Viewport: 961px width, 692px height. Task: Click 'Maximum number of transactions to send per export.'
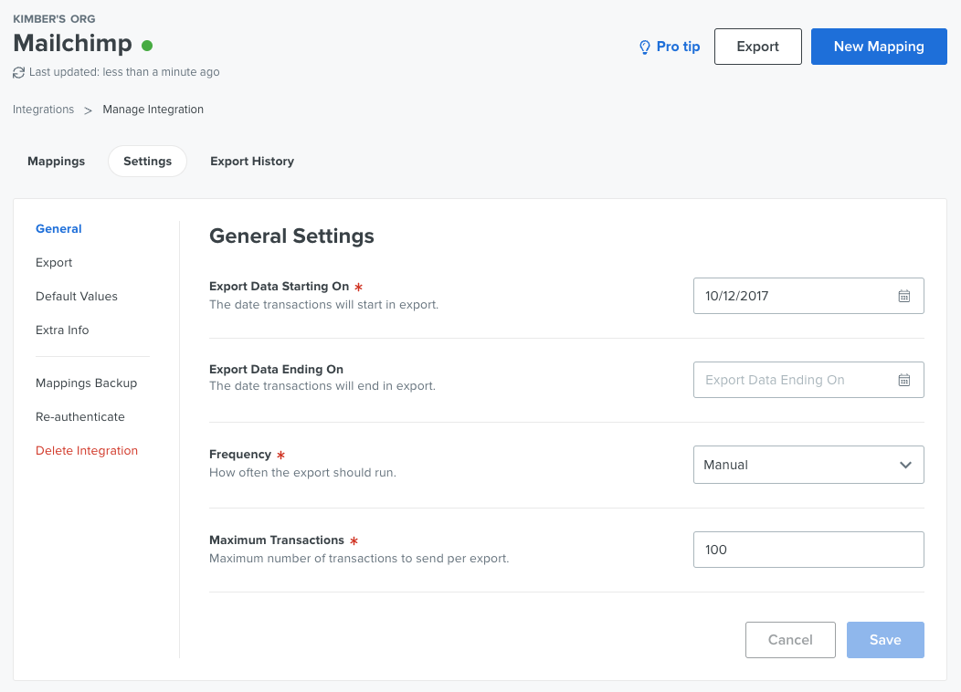[359, 559]
